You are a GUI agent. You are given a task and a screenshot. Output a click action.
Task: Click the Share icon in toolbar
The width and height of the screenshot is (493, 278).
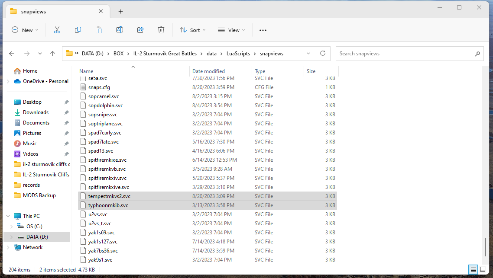[140, 30]
